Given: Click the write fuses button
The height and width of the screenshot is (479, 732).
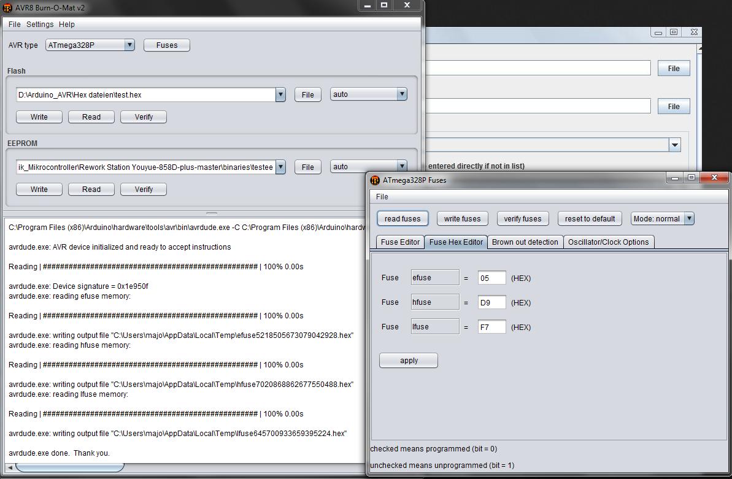Looking at the screenshot, I should pos(462,218).
